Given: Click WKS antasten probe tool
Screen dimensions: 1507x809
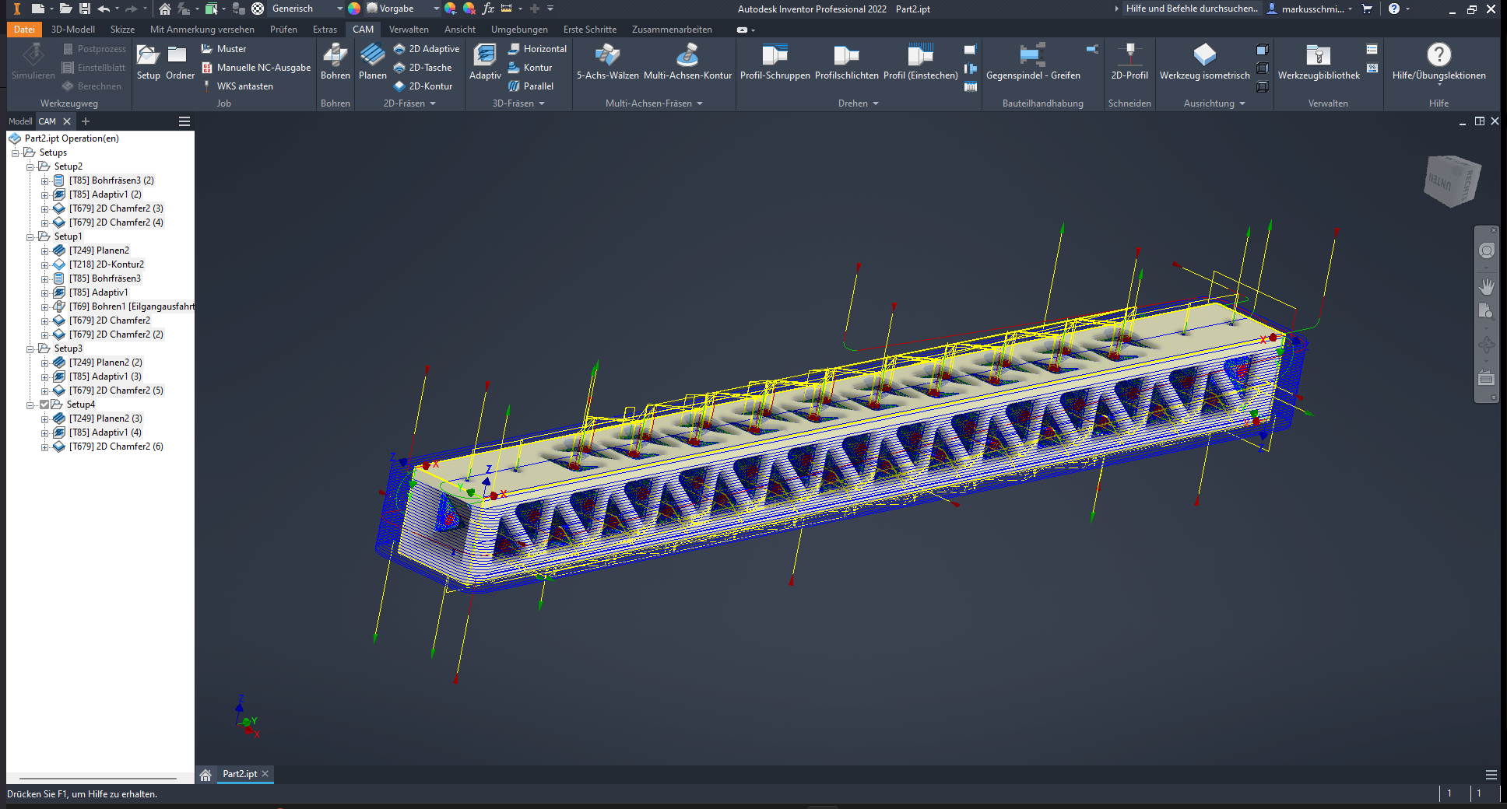Looking at the screenshot, I should pyautogui.click(x=237, y=86).
